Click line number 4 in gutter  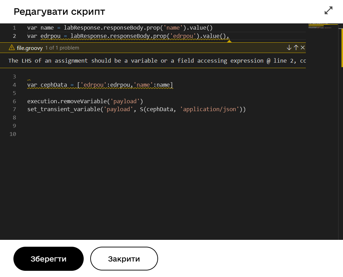[14, 85]
